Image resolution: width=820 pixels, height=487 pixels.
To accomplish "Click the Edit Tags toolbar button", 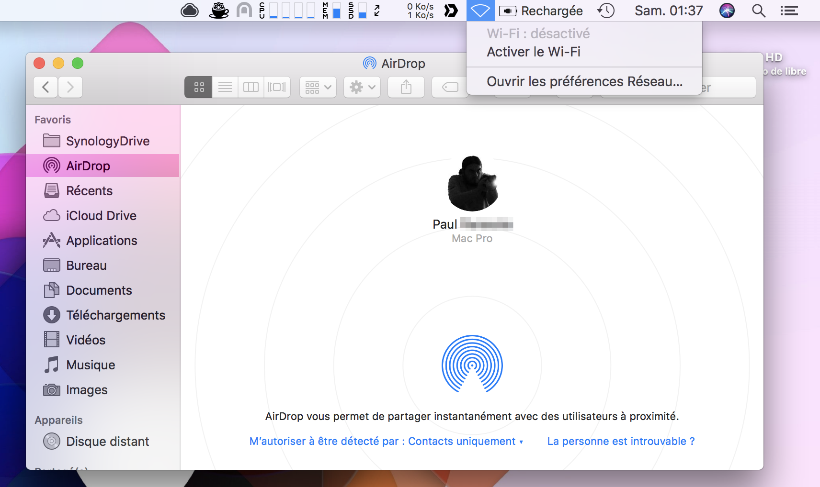I will [450, 87].
